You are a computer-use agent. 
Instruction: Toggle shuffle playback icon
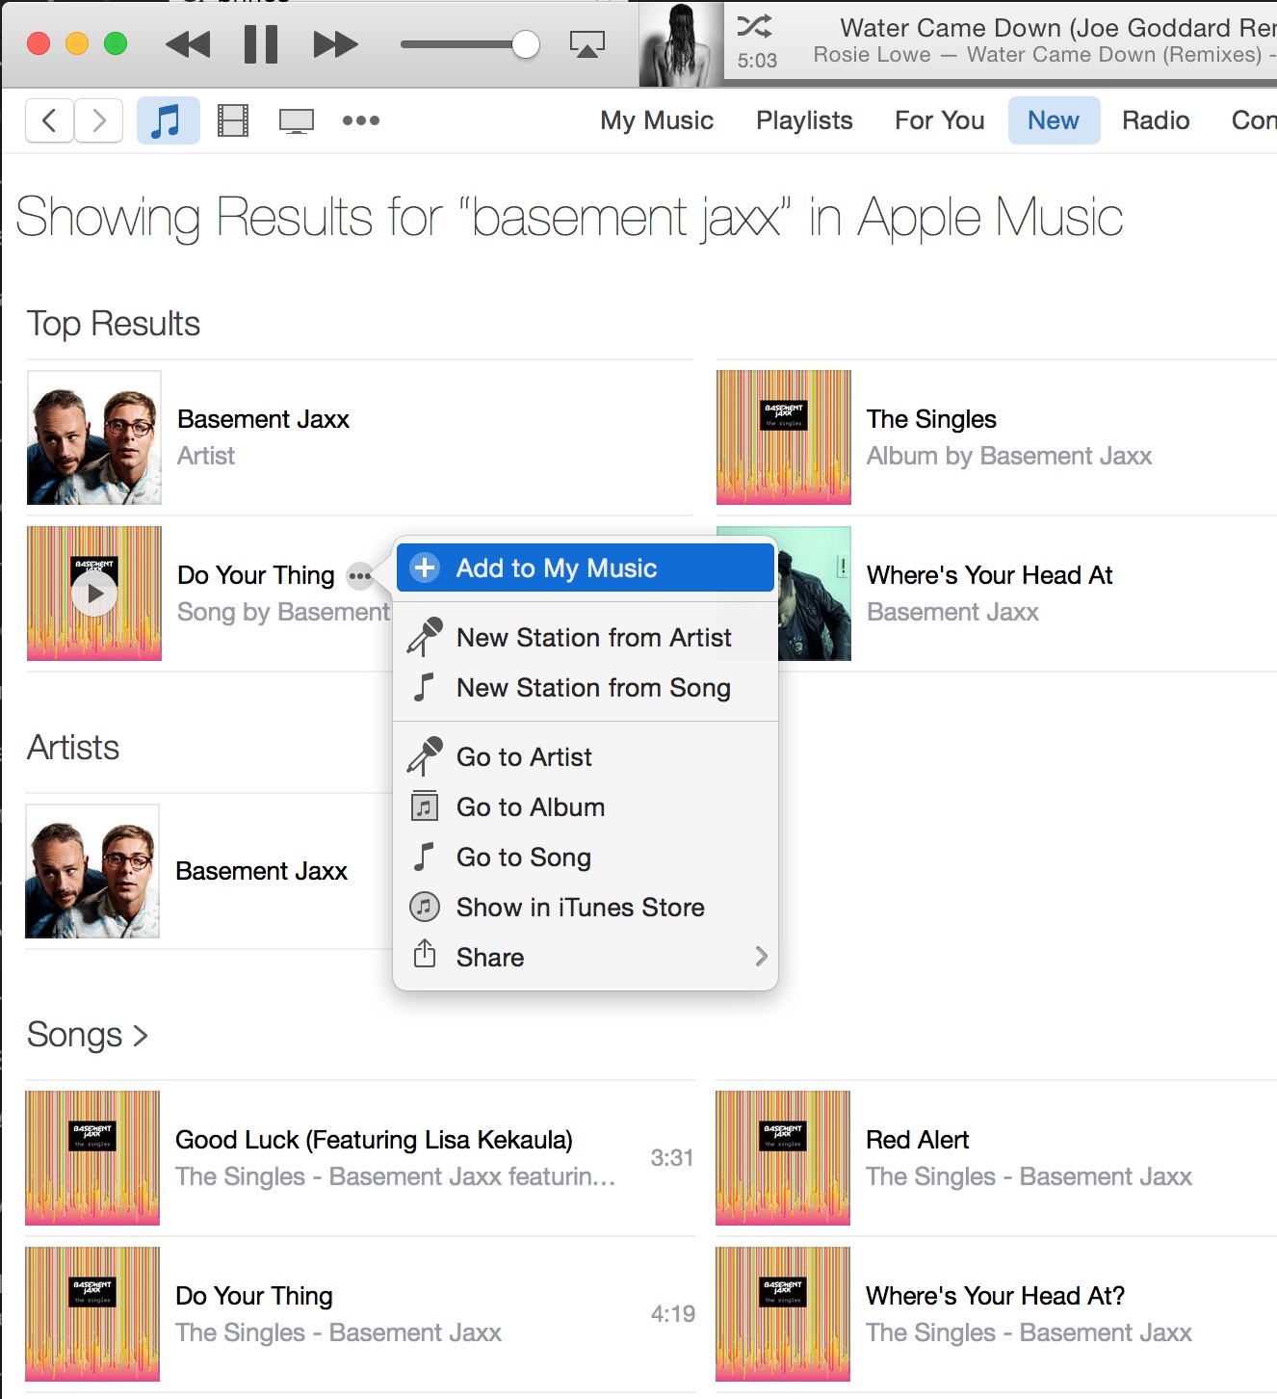[x=755, y=26]
